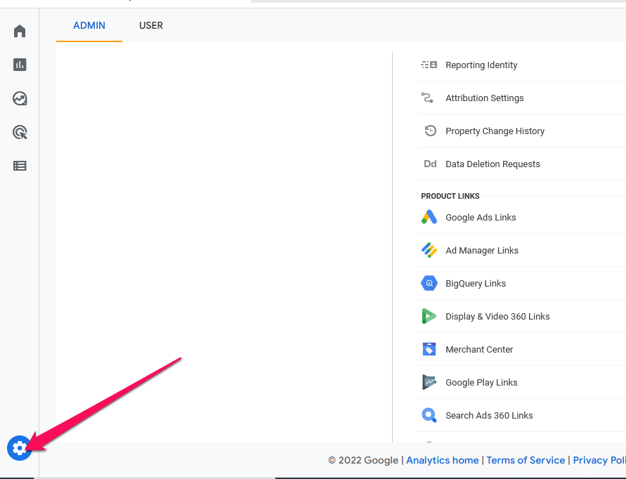Click the Analytics home footer link

point(443,460)
